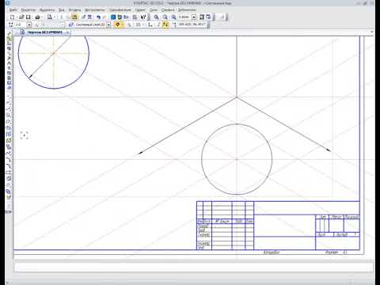380x285 pixels.
Task: Click the second magnifier zoom icon
Action: [x=165, y=17]
